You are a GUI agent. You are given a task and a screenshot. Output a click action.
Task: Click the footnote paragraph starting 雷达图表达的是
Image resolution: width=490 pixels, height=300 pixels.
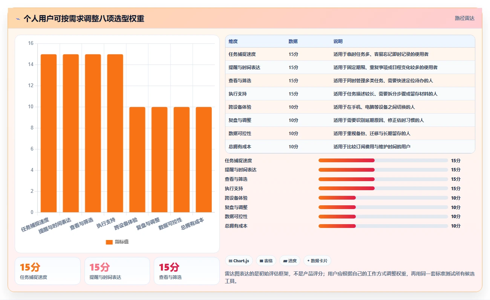pyautogui.click(x=350, y=278)
